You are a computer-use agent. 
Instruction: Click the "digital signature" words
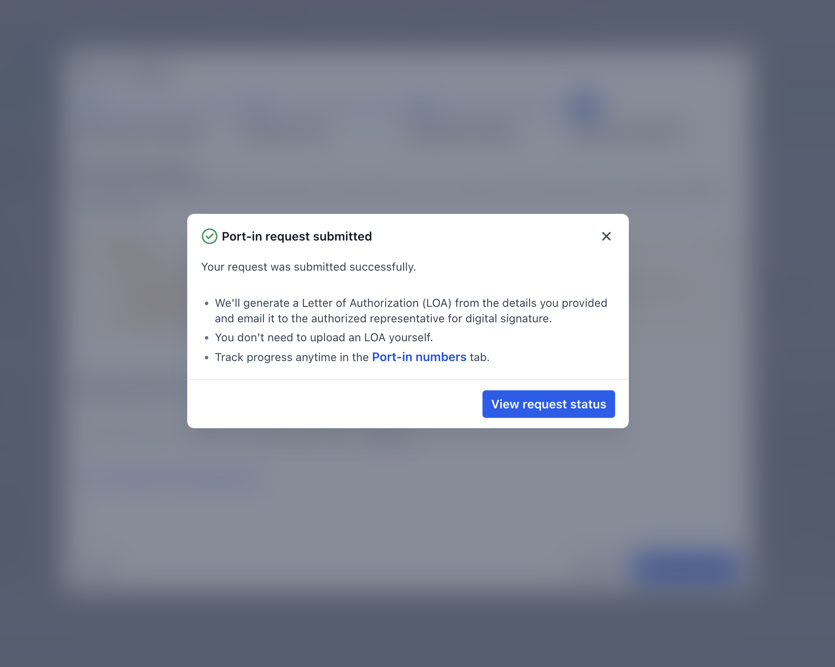click(x=508, y=318)
